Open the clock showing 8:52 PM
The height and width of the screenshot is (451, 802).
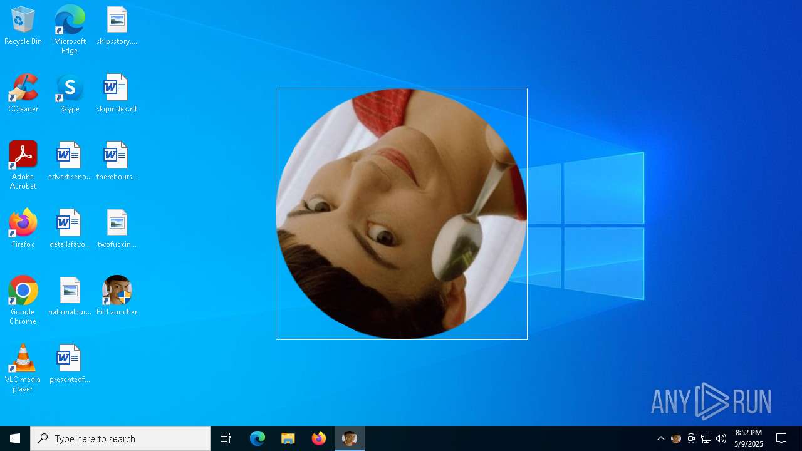(x=749, y=438)
